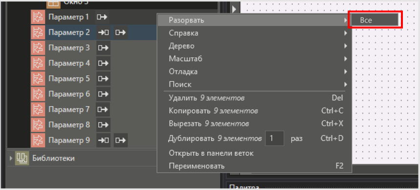
Task: Click the input link icon of Параметр 9
Action: click(x=103, y=140)
